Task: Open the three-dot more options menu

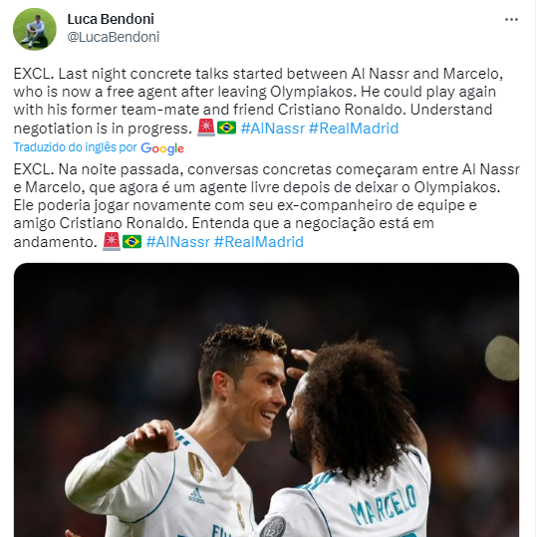Action: click(511, 20)
